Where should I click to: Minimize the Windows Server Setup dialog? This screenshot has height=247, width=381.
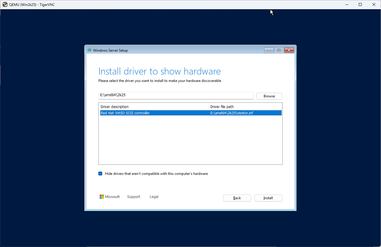coord(269,50)
